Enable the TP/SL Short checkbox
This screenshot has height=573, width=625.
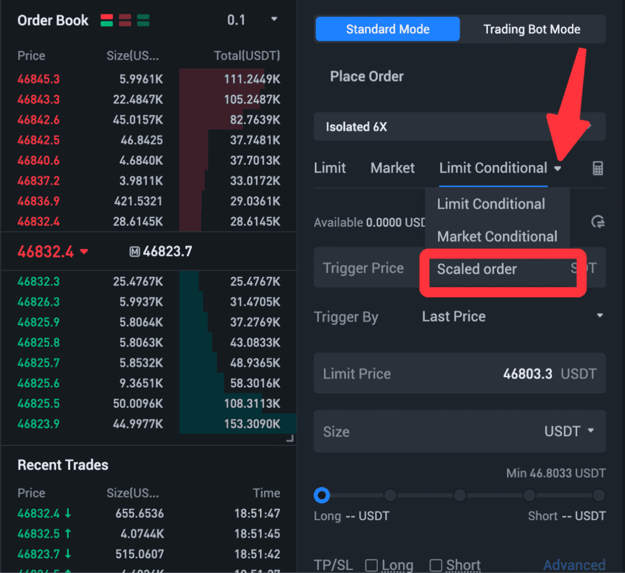(436, 565)
